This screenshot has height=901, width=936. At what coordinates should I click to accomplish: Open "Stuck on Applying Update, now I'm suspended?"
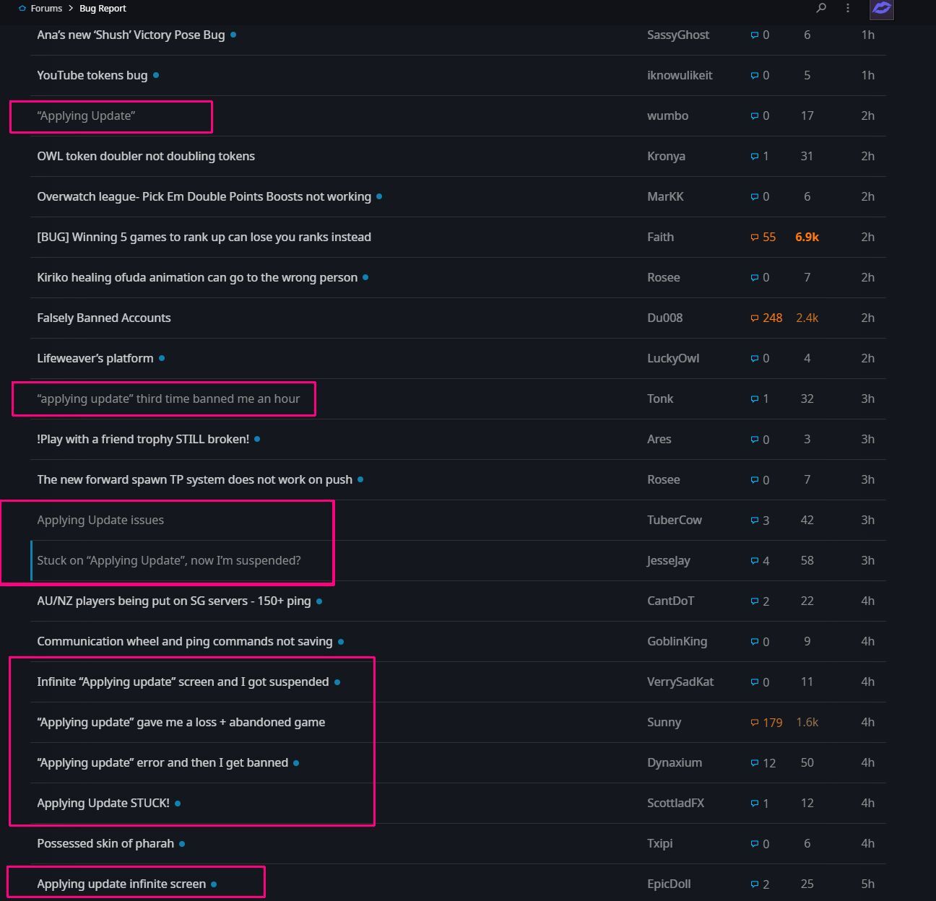169,560
